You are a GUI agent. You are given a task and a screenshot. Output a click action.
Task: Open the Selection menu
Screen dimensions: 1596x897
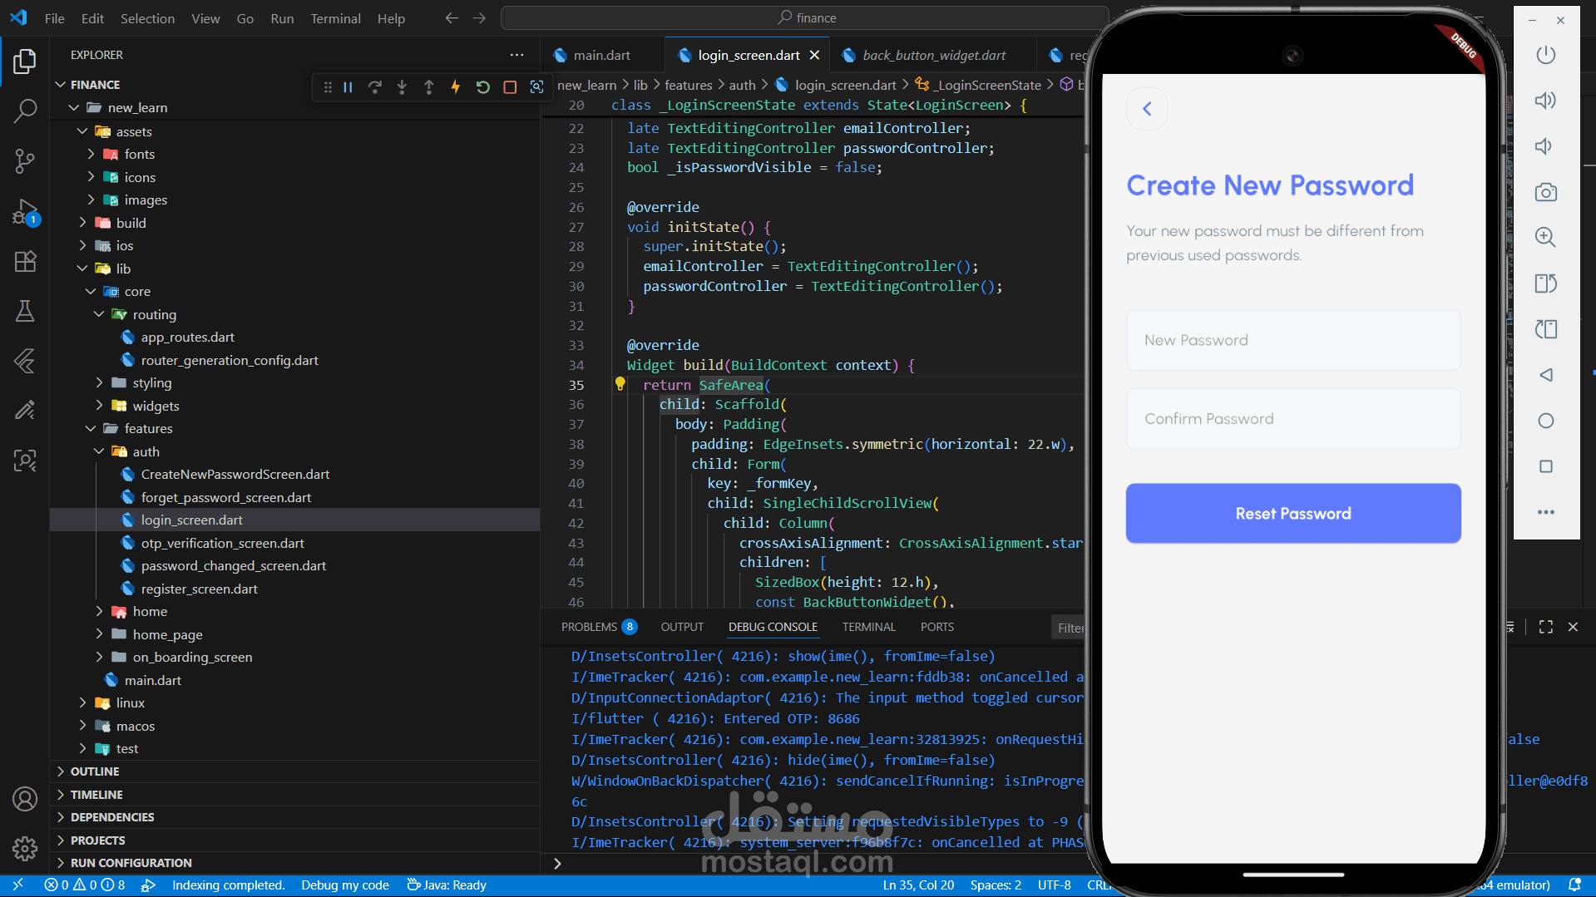(x=147, y=18)
